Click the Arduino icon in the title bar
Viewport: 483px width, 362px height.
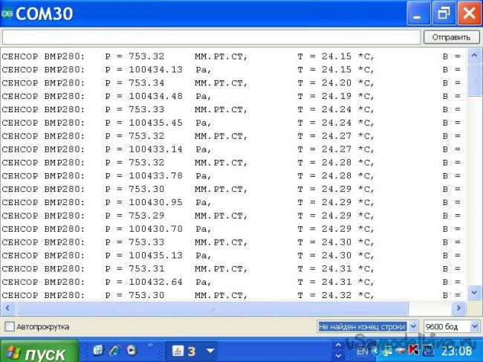click(x=8, y=13)
